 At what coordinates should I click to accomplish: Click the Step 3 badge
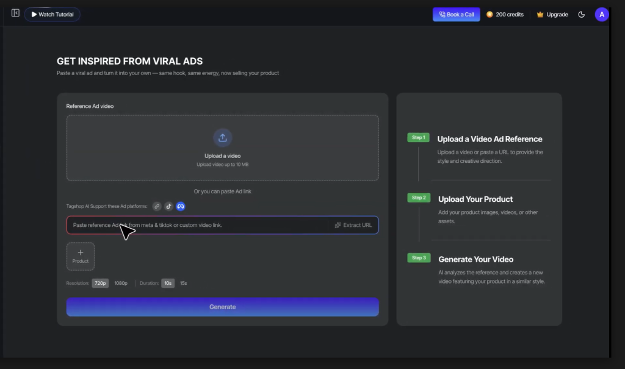click(419, 258)
